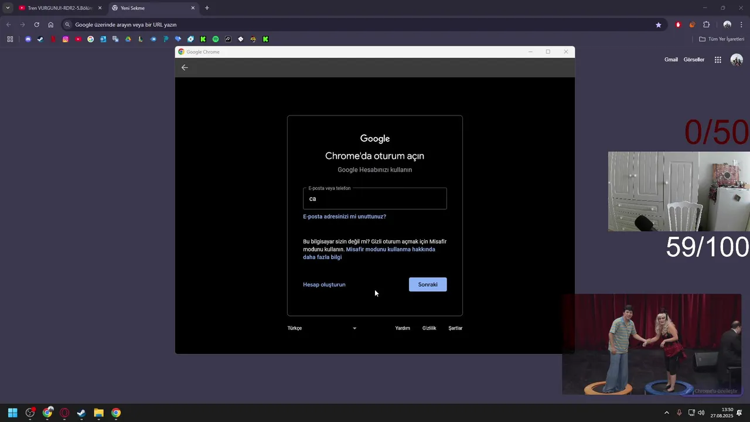
Task: Click the Sonraki button
Action: click(x=428, y=284)
